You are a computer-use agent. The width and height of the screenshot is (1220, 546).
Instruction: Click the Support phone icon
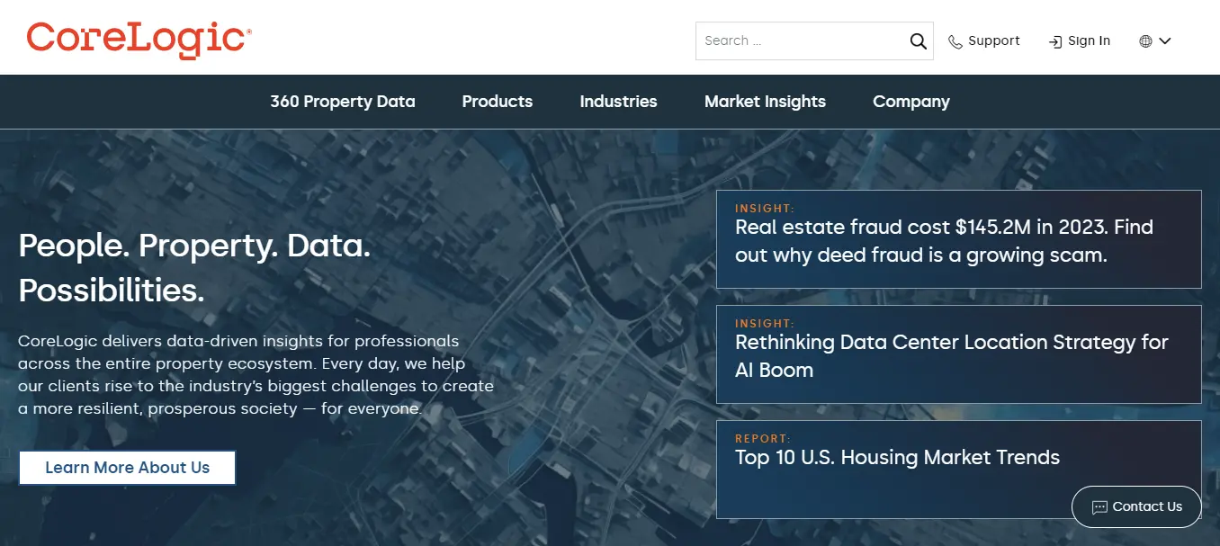[x=955, y=41]
